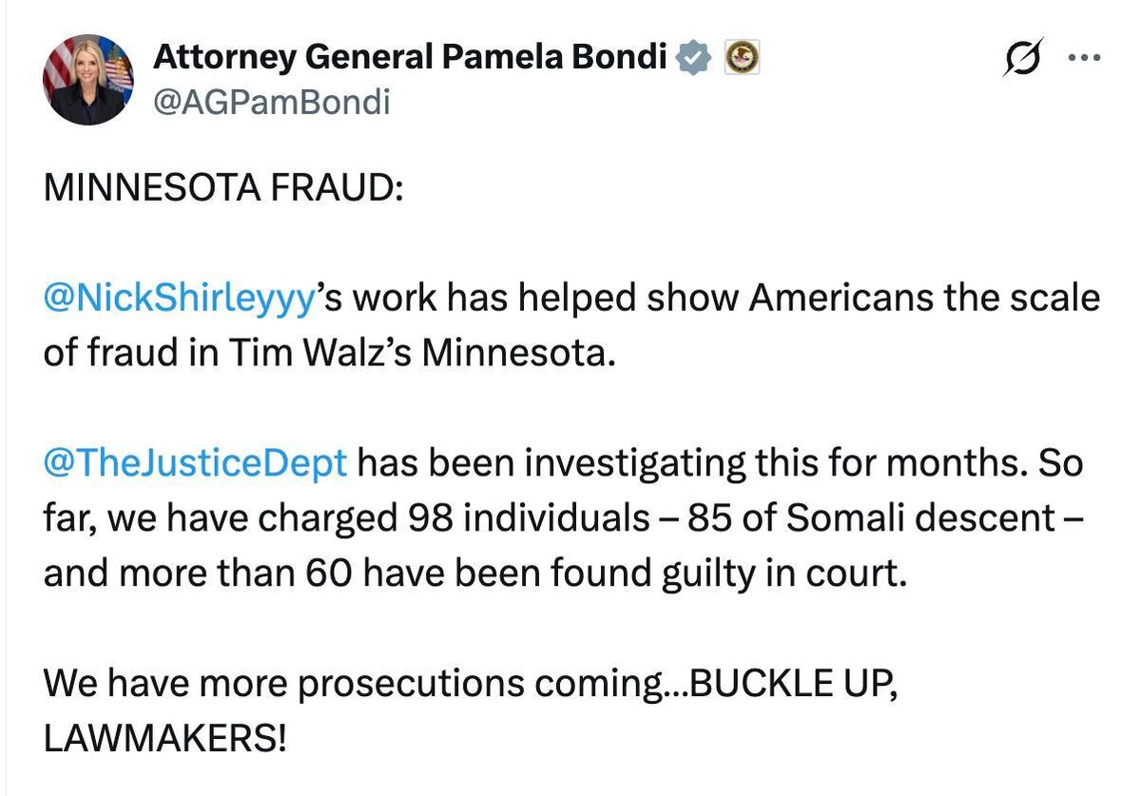Click the word LAWMAKERS! at the end
1141x796 pixels.
pos(164,738)
